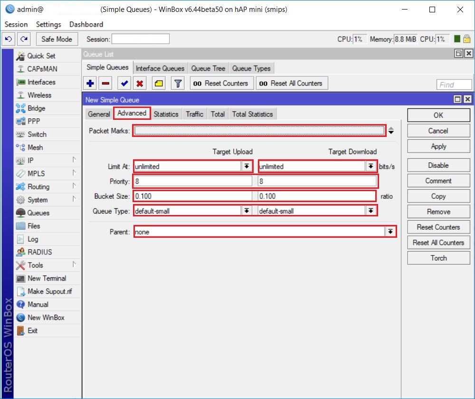Open the Target Download Limit At dropdown

pyautogui.click(x=371, y=165)
